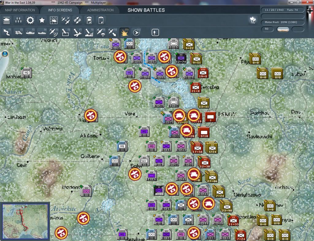Viewport: 314px width, 241px height.
Task: Click the anchor port icon on the coast
Action: click(5, 54)
